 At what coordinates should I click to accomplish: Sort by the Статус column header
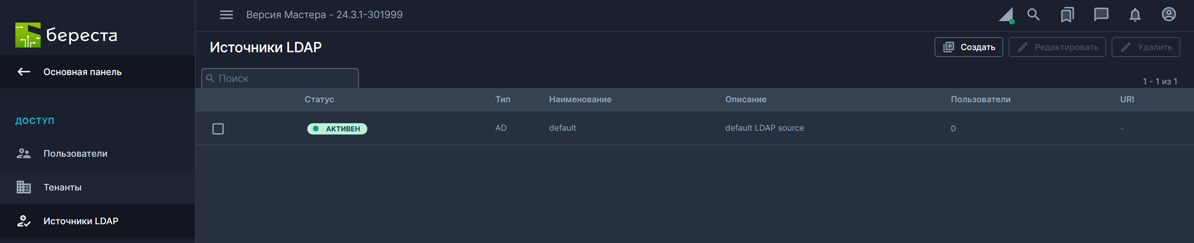(319, 99)
